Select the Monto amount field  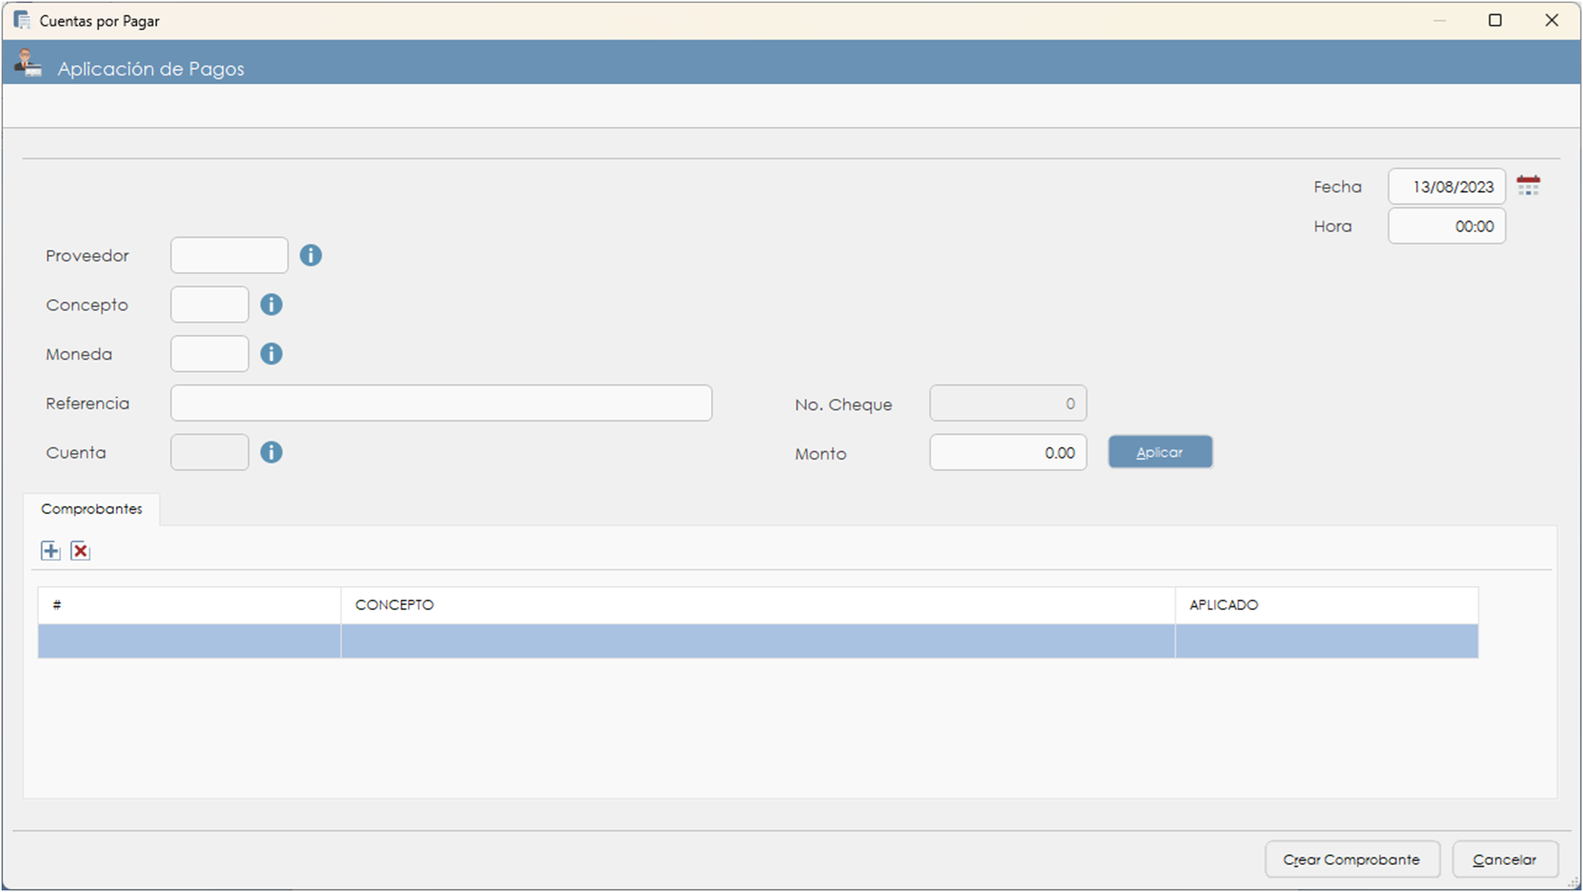point(1007,452)
